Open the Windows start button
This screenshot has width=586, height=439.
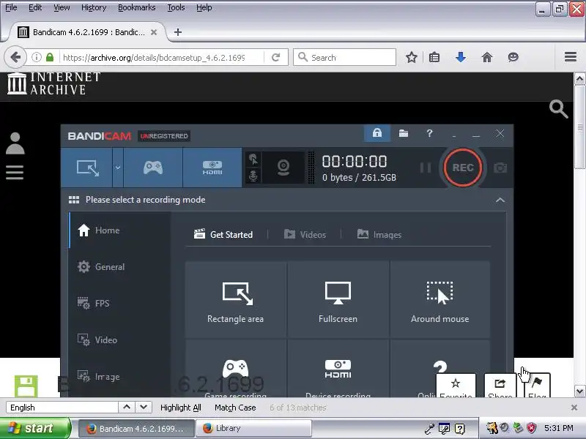35,428
